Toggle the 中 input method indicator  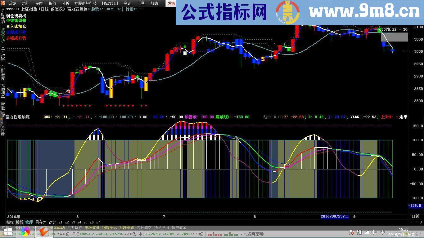click(382, 232)
